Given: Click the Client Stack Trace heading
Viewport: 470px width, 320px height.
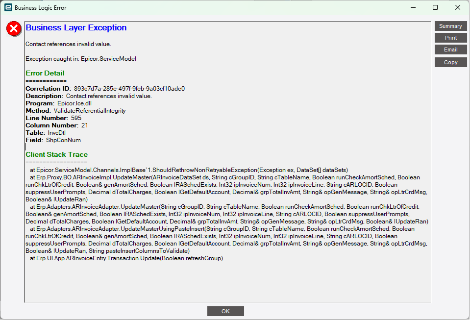Looking at the screenshot, I should 57,154.
